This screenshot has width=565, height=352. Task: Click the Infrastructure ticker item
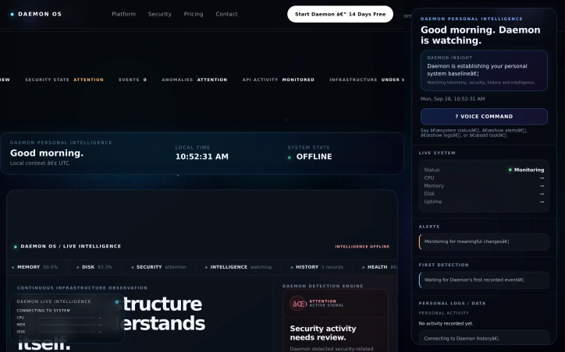tap(367, 79)
